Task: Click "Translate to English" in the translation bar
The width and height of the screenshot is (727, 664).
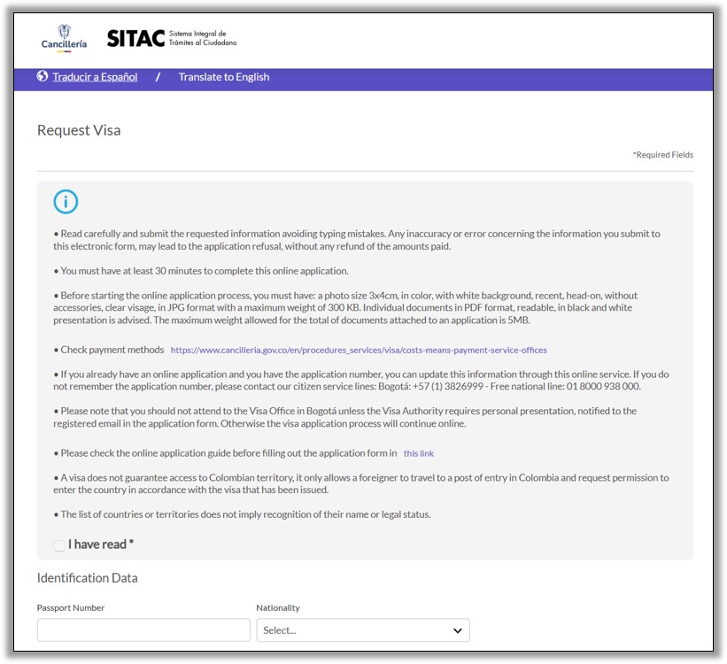Action: [x=223, y=77]
